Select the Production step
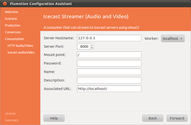Image resolution: width=191 pixels, height=125 pixels. 13,25
